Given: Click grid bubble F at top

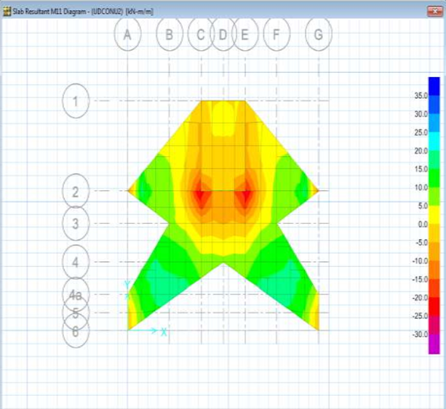Looking at the screenshot, I should pos(276,35).
